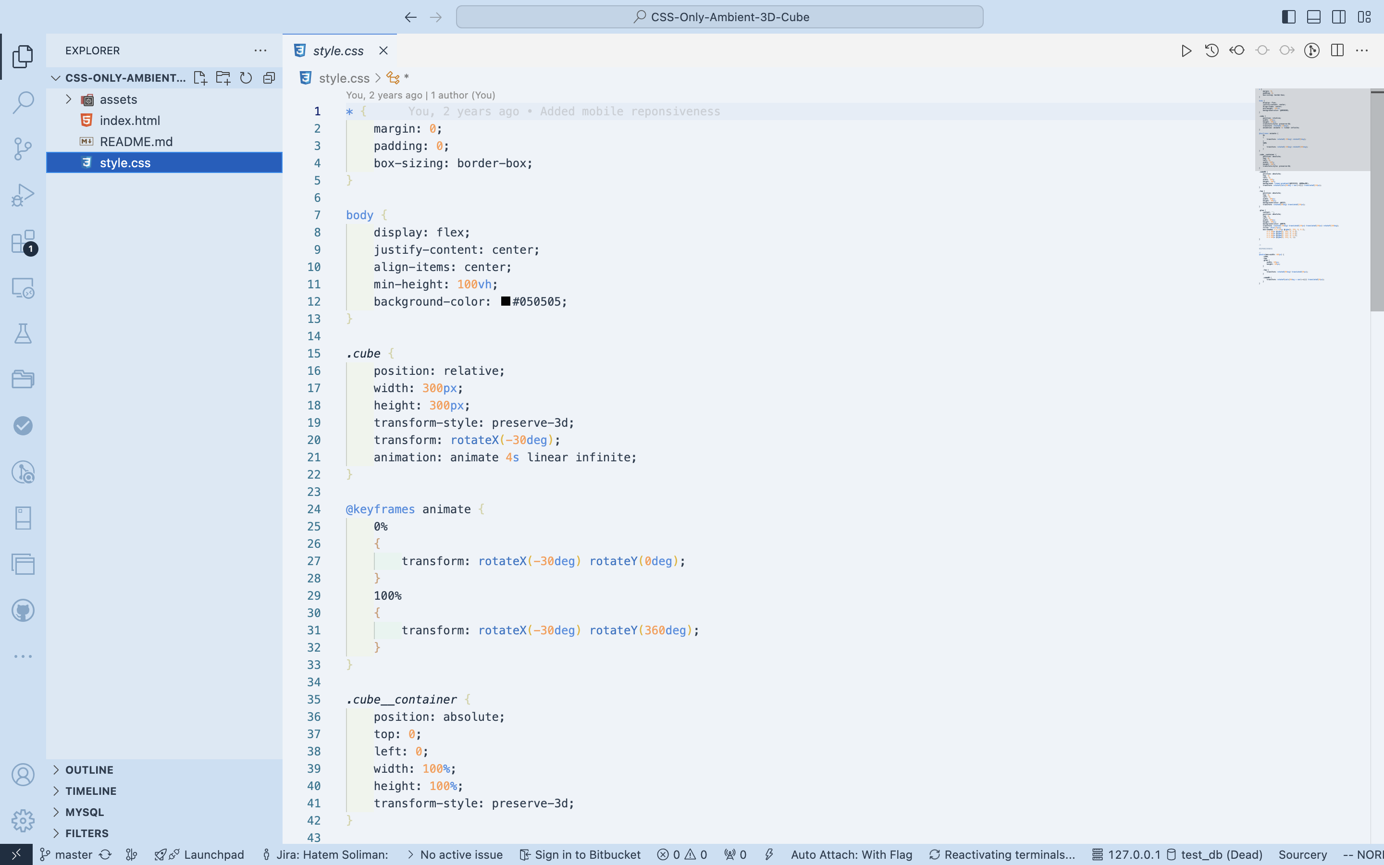Open the git blame codelens annotation
This screenshot has width=1384, height=865.
pyautogui.click(x=420, y=95)
